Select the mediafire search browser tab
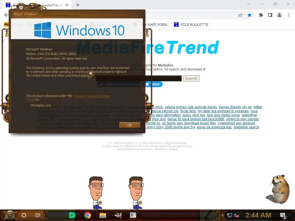The image size is (295, 221). point(37,5)
